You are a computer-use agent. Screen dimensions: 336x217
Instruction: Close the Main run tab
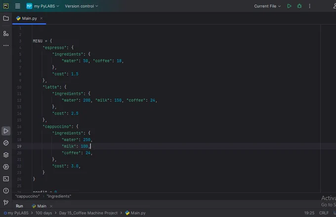(51, 206)
